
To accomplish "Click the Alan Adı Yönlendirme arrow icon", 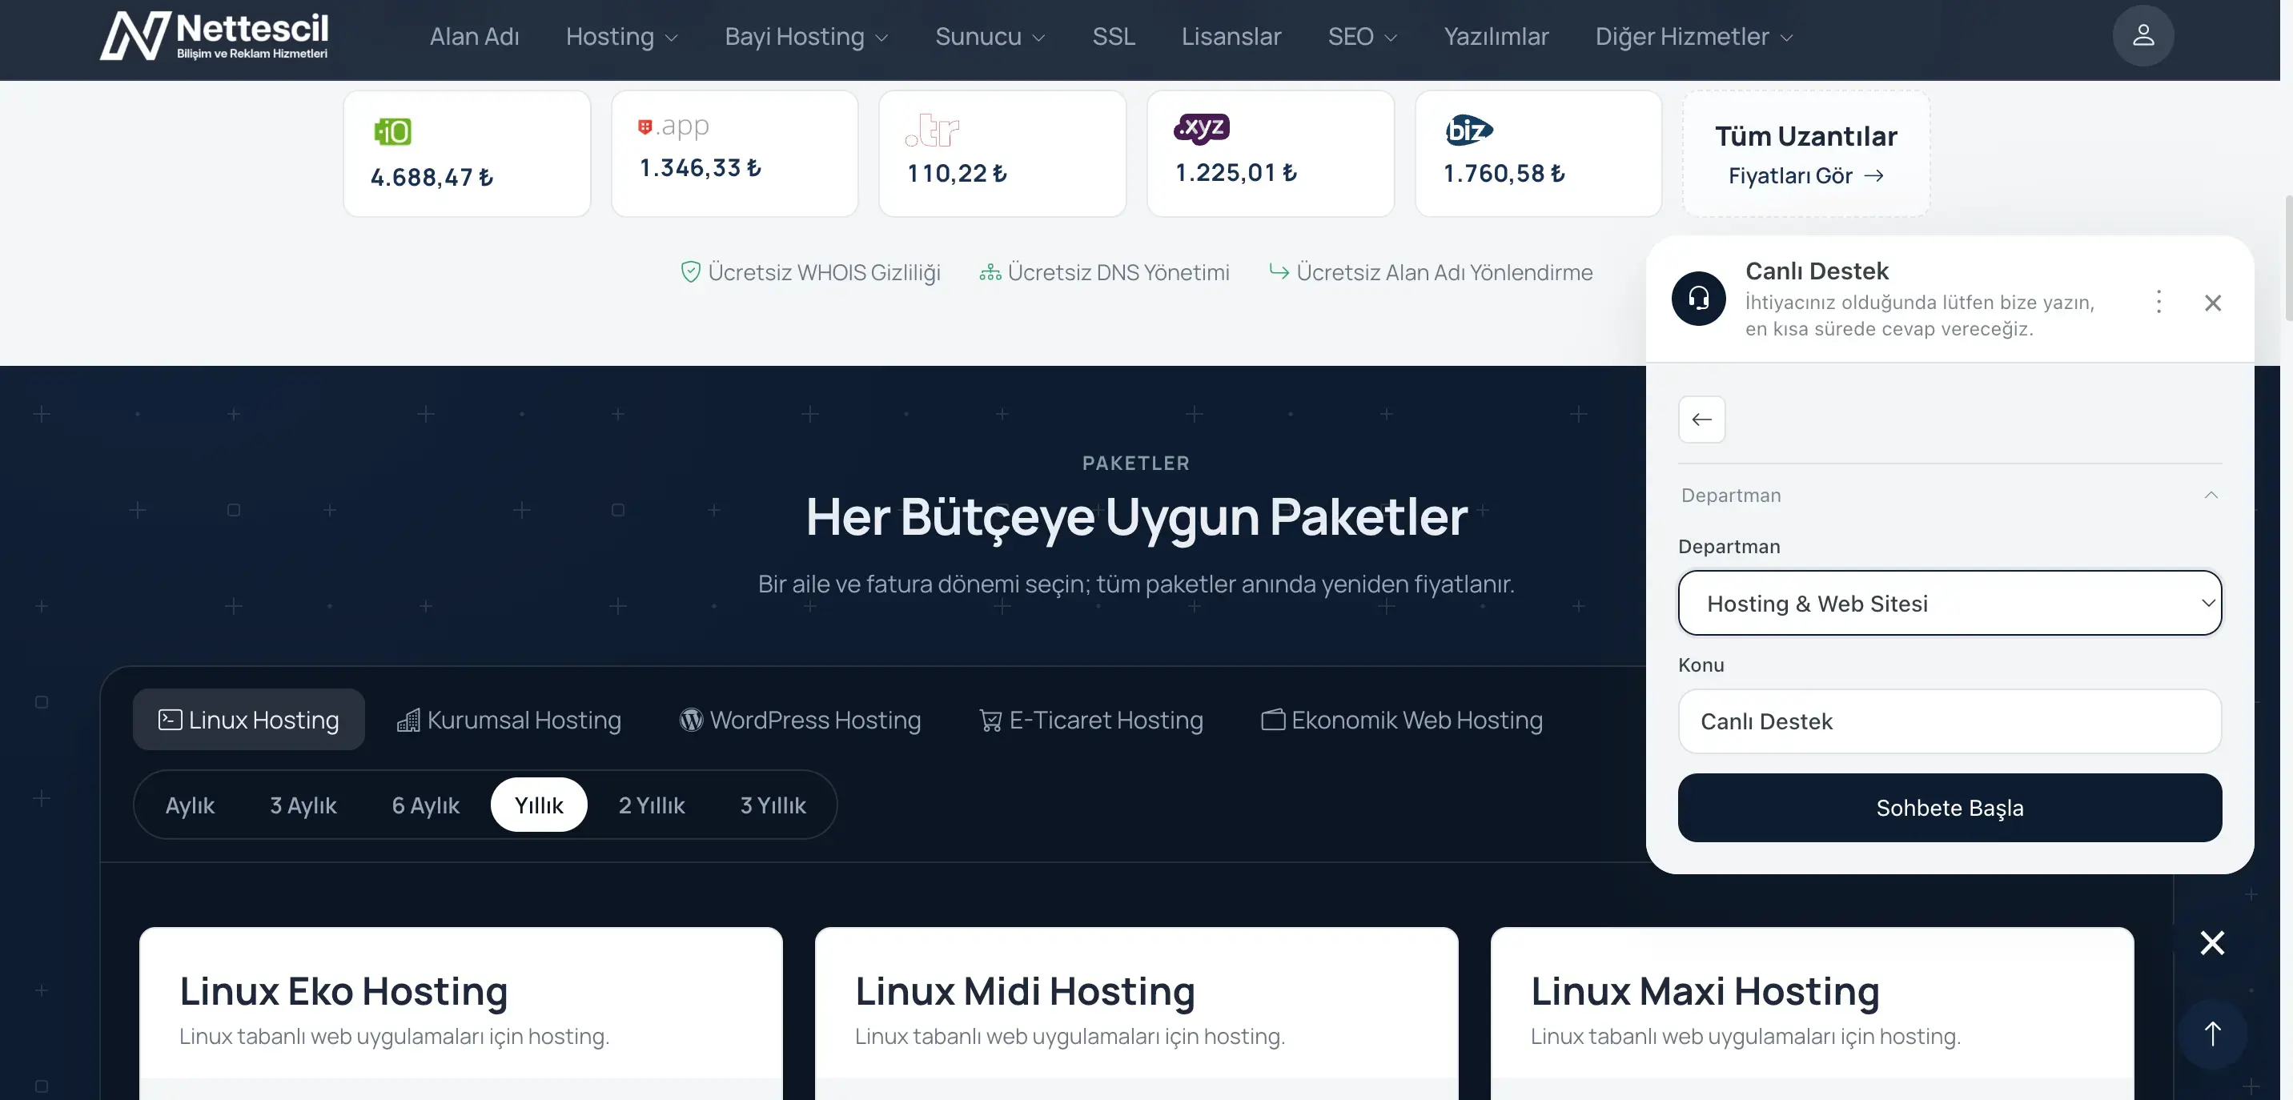I will [x=1279, y=271].
